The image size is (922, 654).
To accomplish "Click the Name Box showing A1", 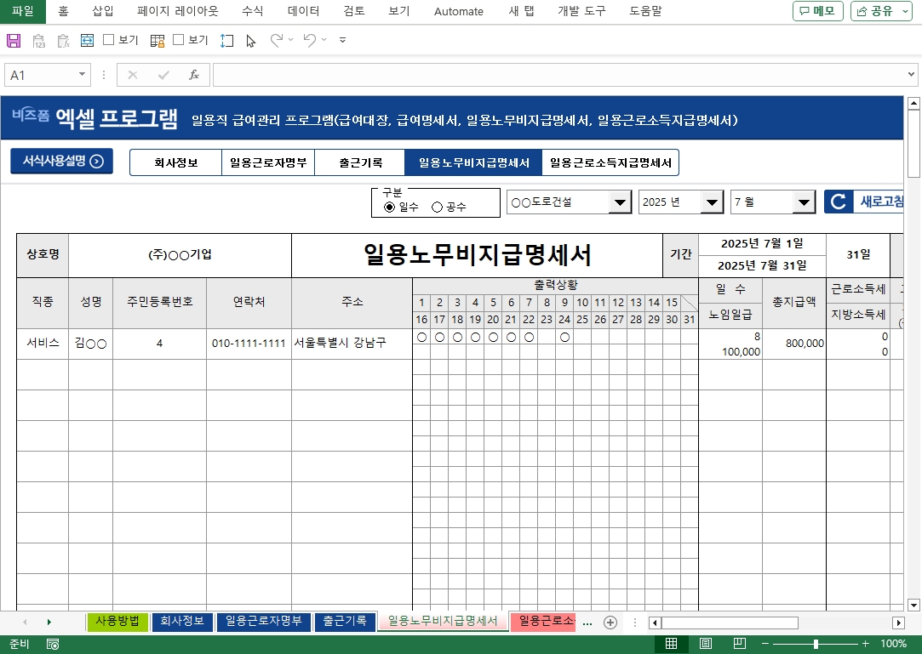I will pyautogui.click(x=39, y=75).
